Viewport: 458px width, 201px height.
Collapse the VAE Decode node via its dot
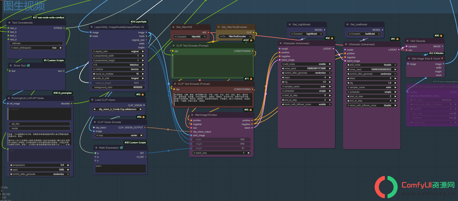coord(407,41)
